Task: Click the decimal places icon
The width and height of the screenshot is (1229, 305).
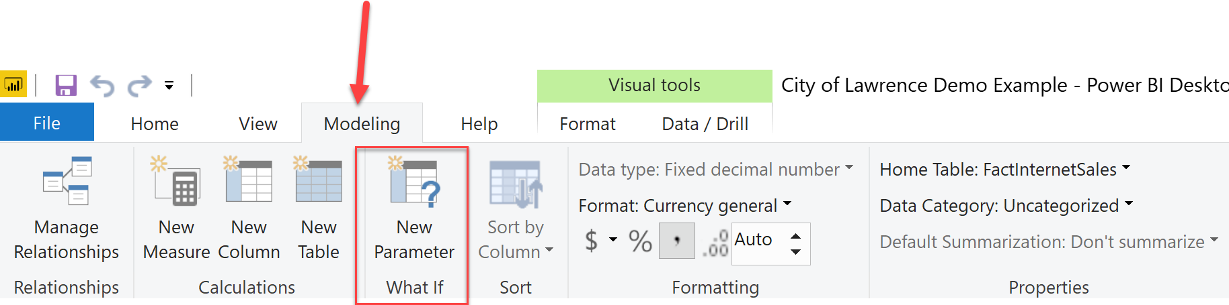Action: pos(715,242)
